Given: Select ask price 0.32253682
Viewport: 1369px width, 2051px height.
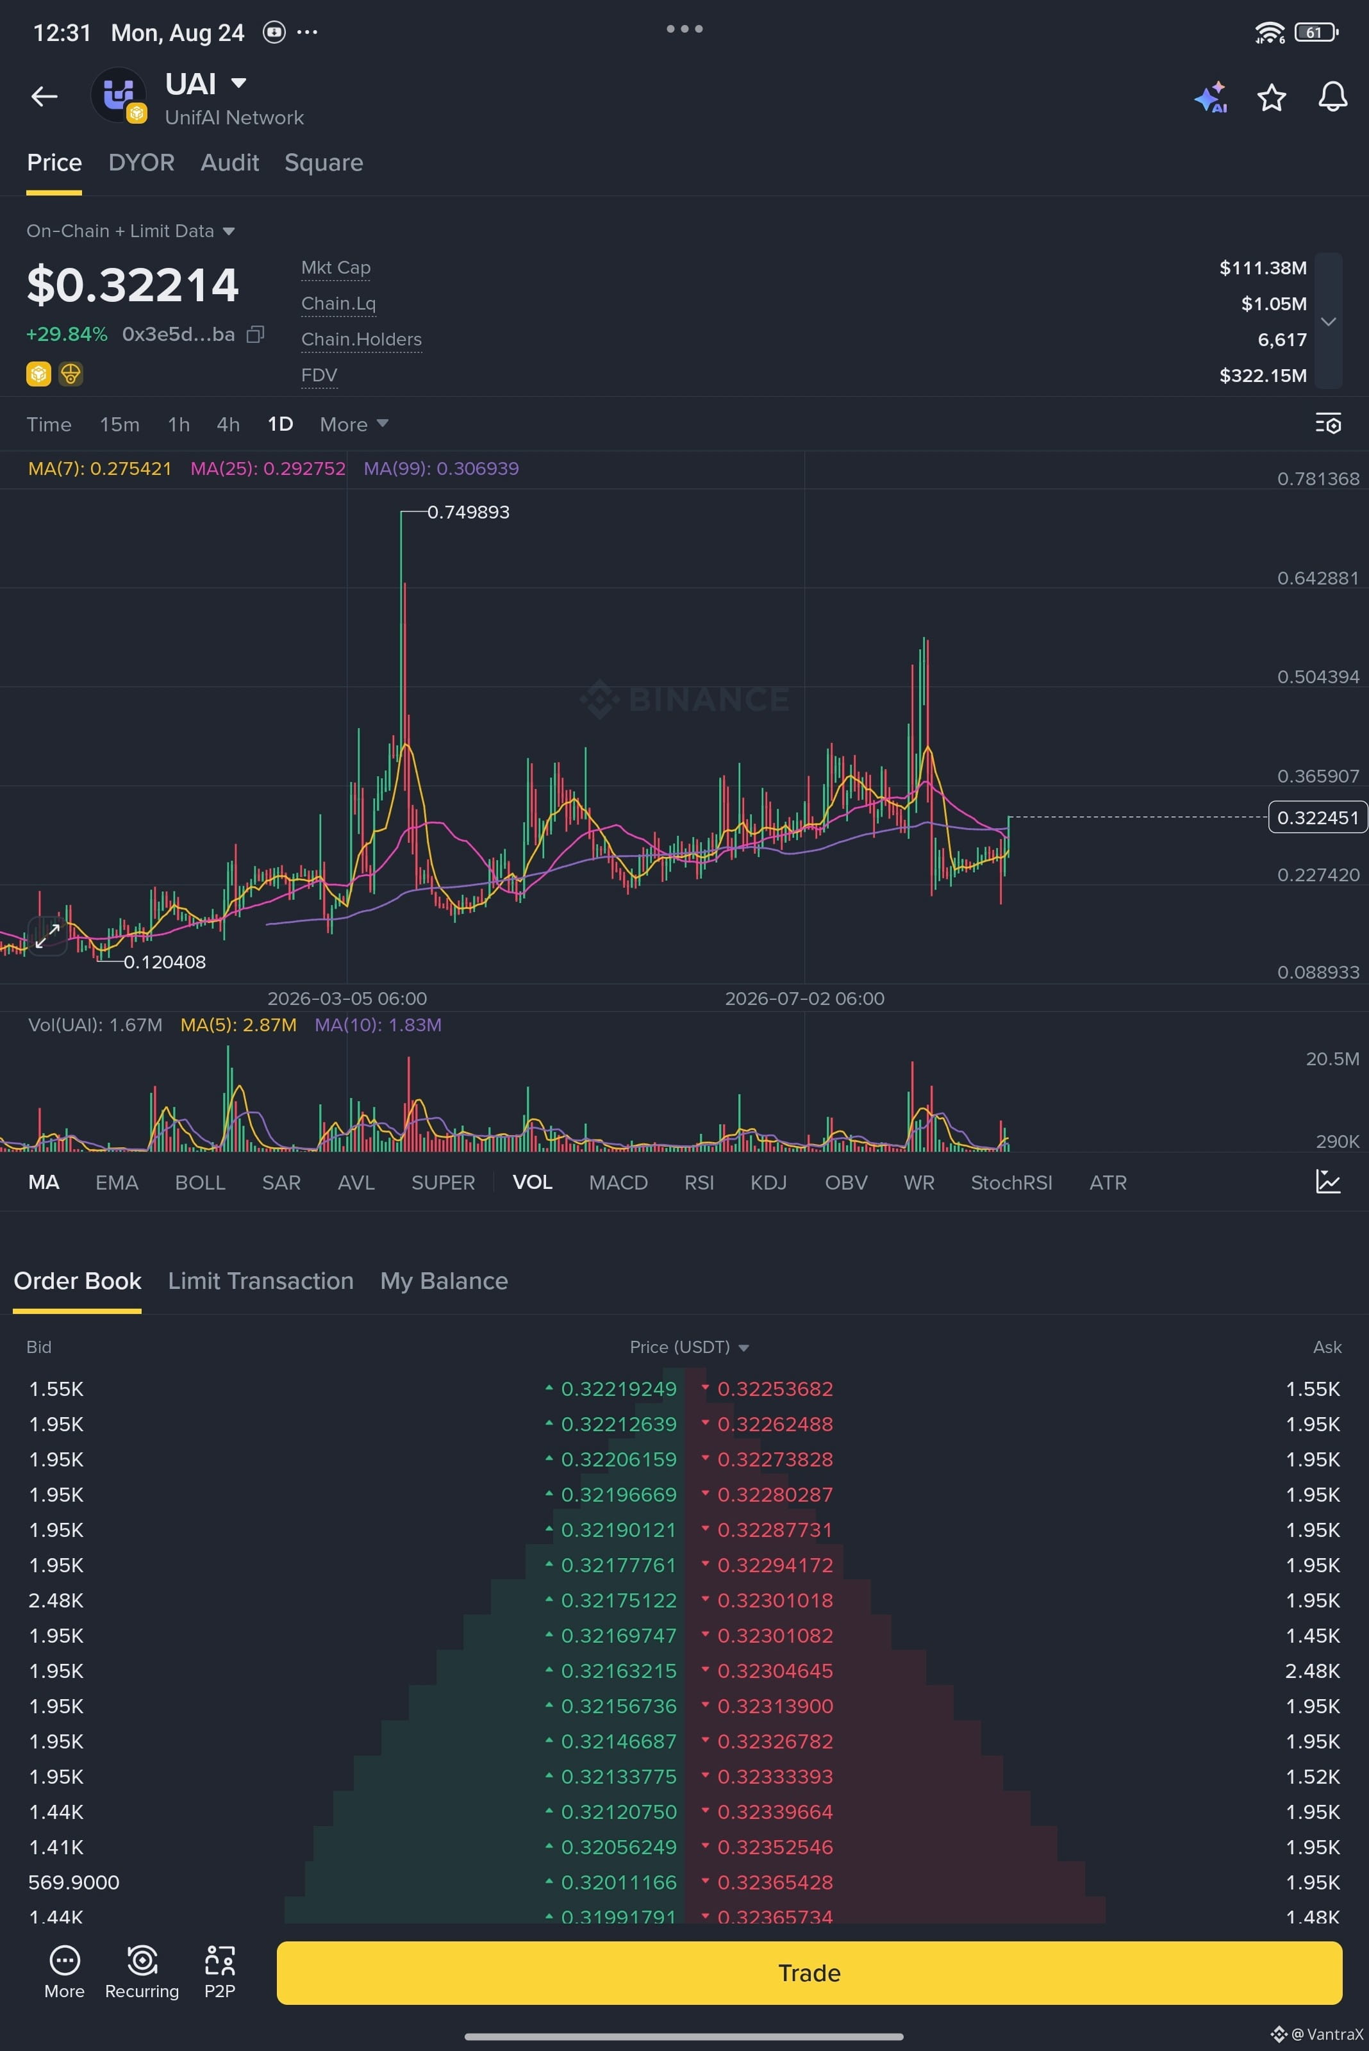Looking at the screenshot, I should coord(776,1388).
